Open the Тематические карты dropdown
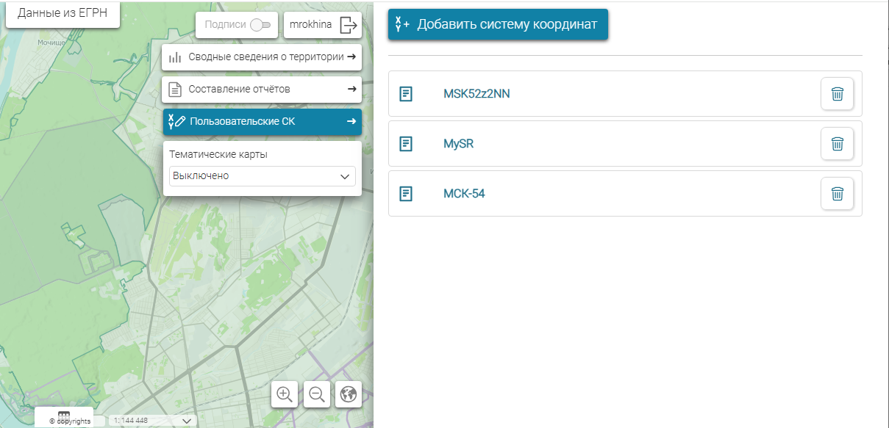889x428 pixels. coord(262,176)
